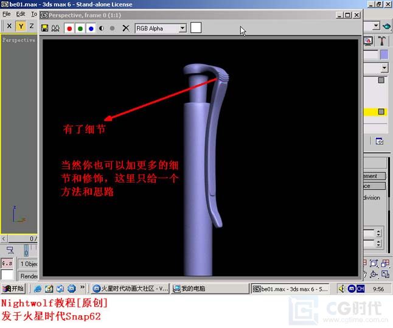393x328 pixels.
Task: Click frame 0 marker on track bar
Action: tap(26, 251)
